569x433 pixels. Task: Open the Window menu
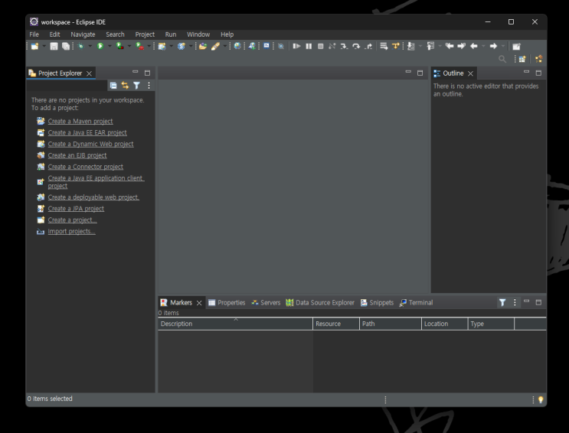(198, 34)
